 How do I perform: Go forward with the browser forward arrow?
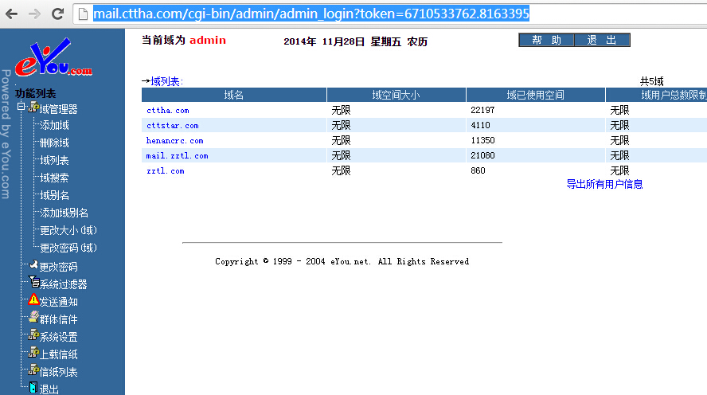[34, 14]
